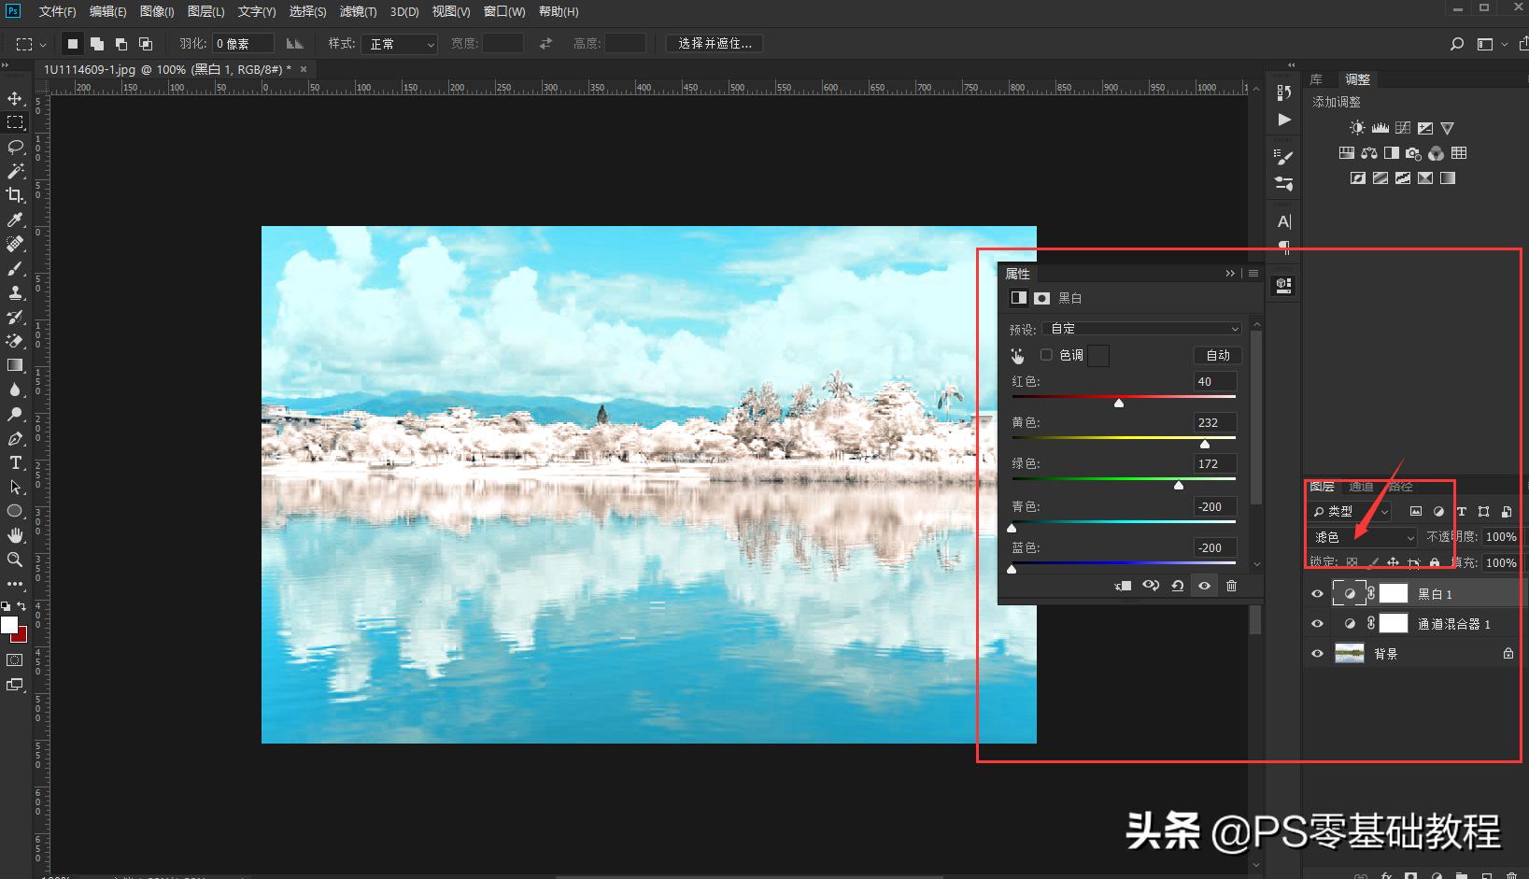Click the targeted adjustment hand tool in Properties
The height and width of the screenshot is (879, 1529).
(1017, 356)
